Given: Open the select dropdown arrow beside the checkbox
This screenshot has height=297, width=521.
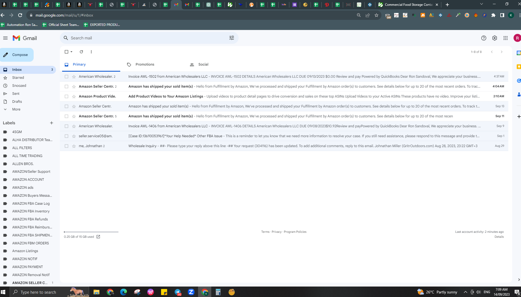Looking at the screenshot, I should pos(71,52).
